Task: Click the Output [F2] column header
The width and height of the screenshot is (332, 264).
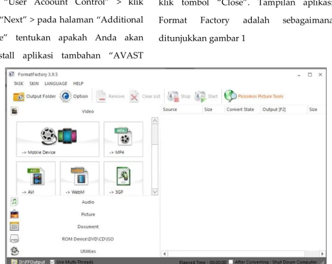Action: tap(284, 109)
